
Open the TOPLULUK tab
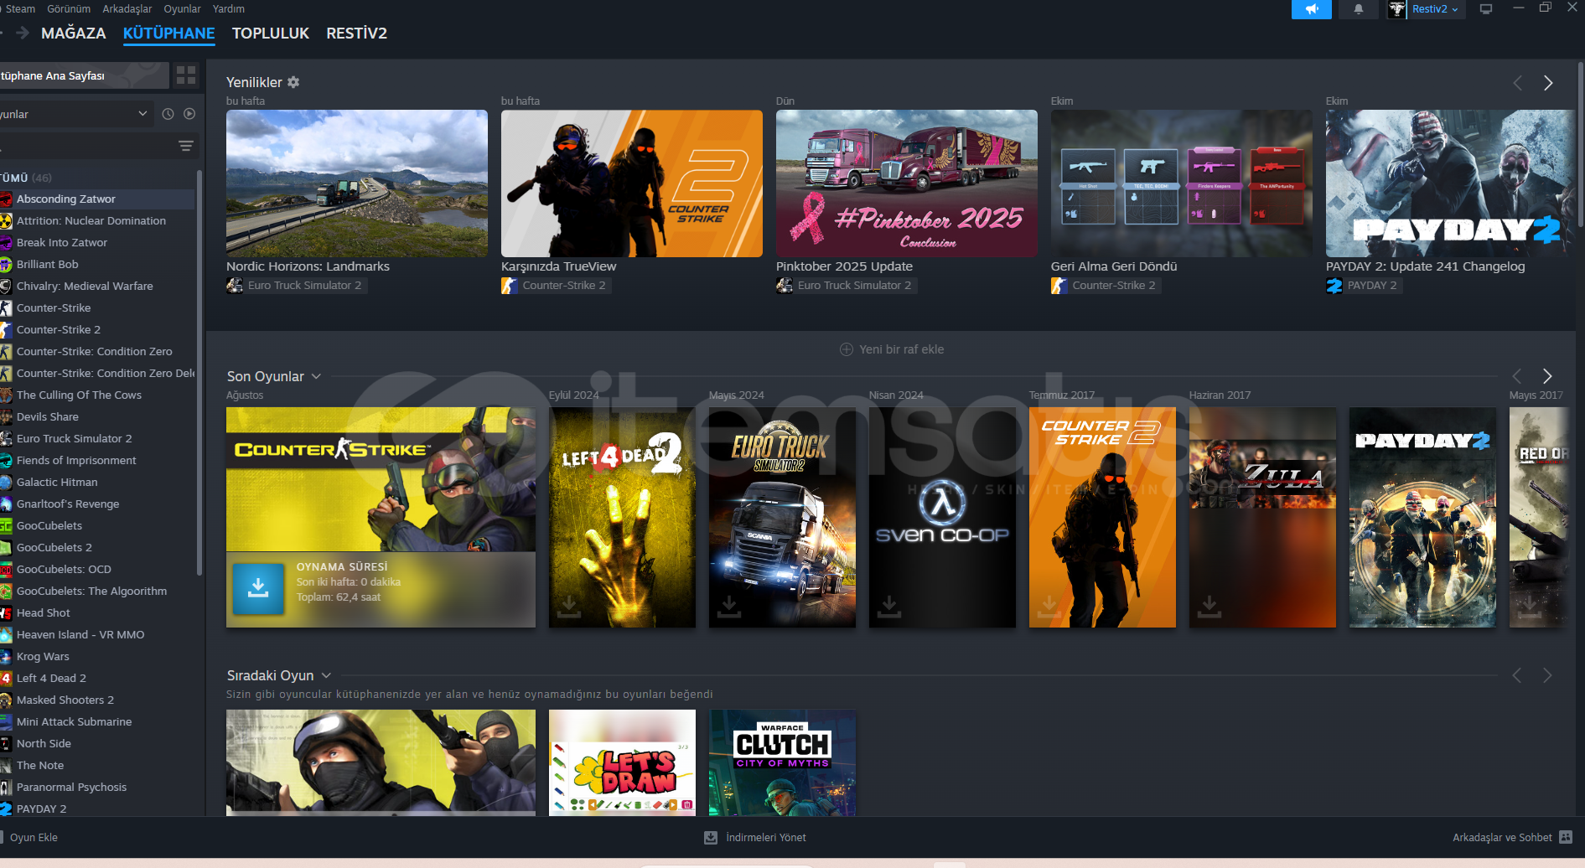pos(271,33)
